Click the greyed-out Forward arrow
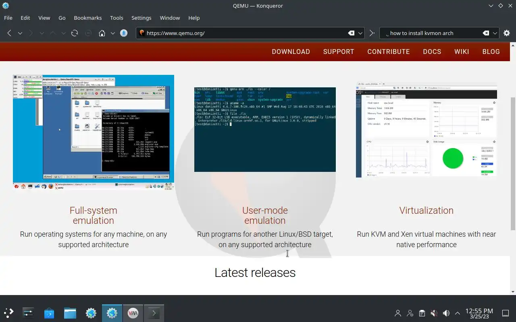 31,33
